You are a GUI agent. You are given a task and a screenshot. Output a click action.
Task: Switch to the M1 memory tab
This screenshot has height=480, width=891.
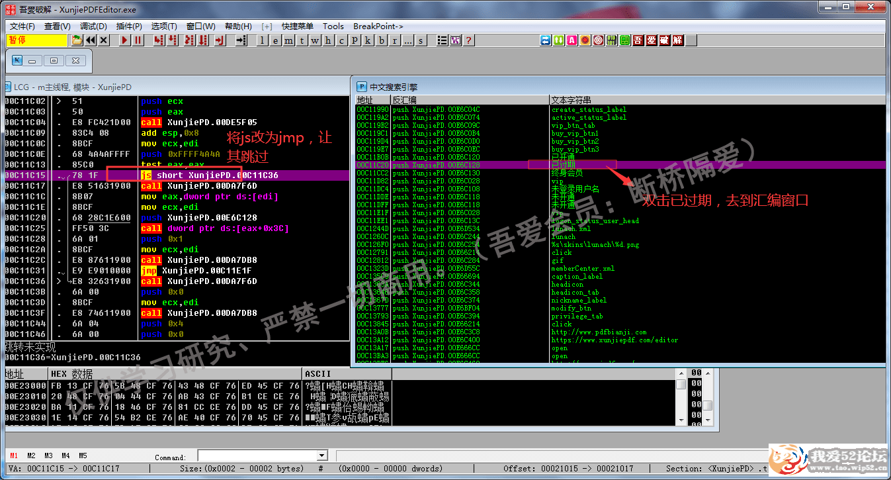[14, 456]
